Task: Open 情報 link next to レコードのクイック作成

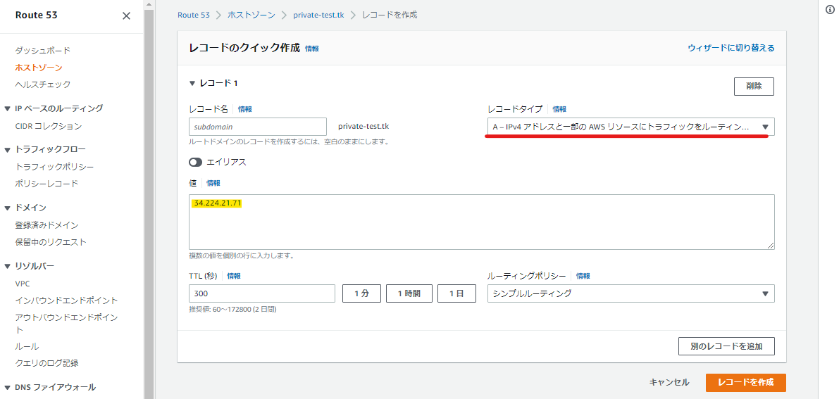Action: (312, 48)
